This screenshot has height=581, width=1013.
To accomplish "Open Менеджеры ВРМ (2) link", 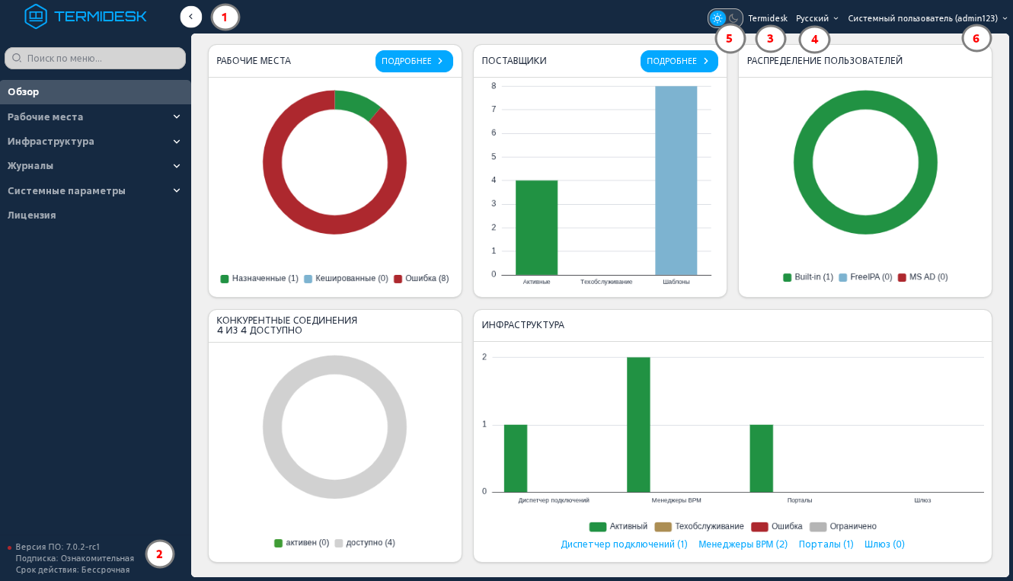I will pyautogui.click(x=743, y=544).
